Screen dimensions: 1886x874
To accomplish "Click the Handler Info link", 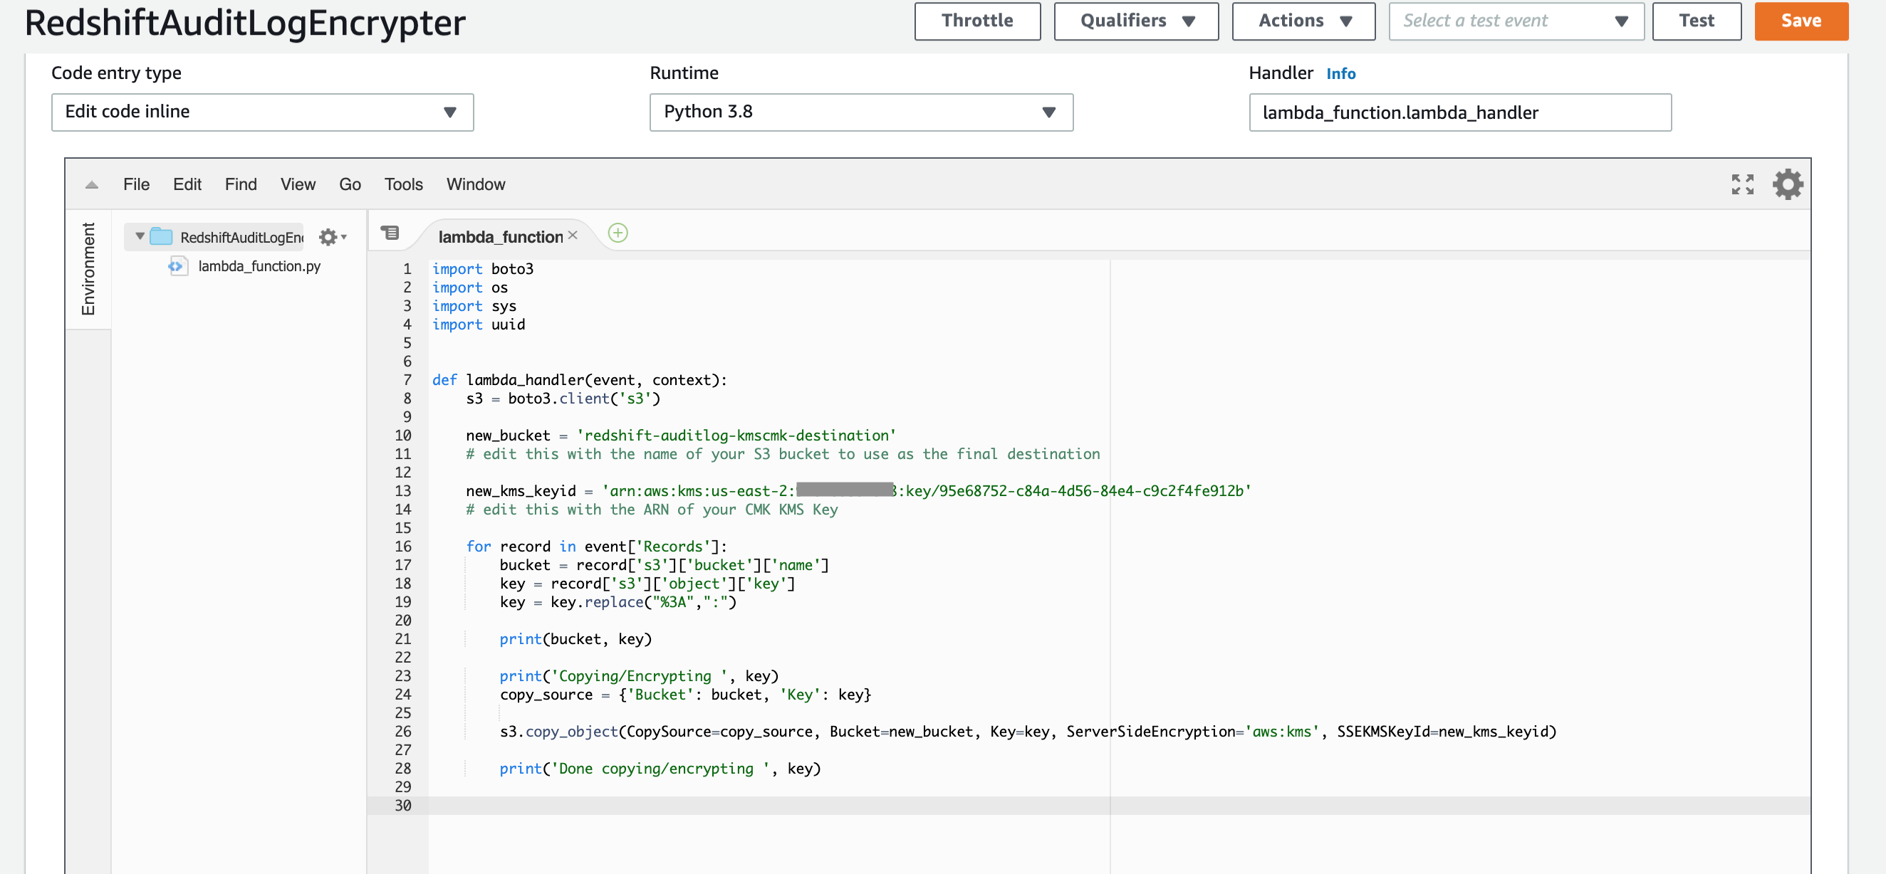I will (x=1340, y=74).
